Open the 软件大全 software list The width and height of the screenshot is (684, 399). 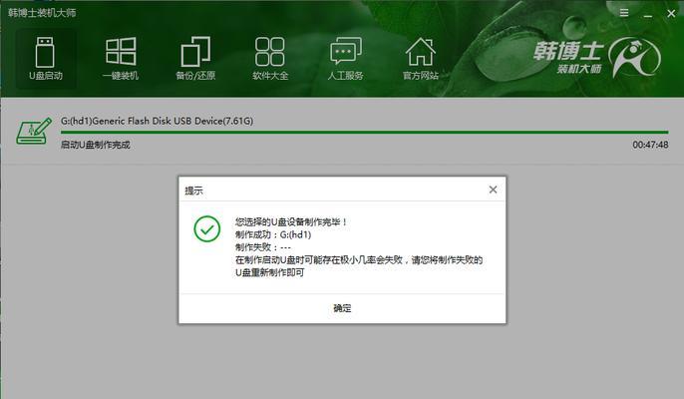click(270, 59)
